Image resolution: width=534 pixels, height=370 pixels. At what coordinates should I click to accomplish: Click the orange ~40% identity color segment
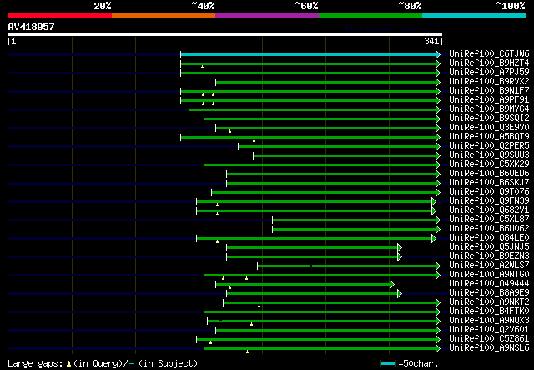[x=164, y=15]
